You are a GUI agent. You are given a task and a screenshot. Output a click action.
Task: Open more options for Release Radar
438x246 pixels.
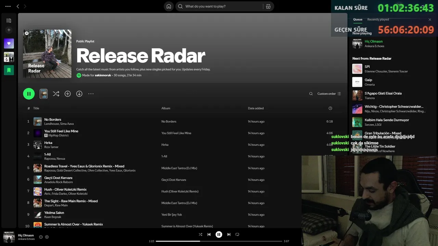click(x=91, y=94)
